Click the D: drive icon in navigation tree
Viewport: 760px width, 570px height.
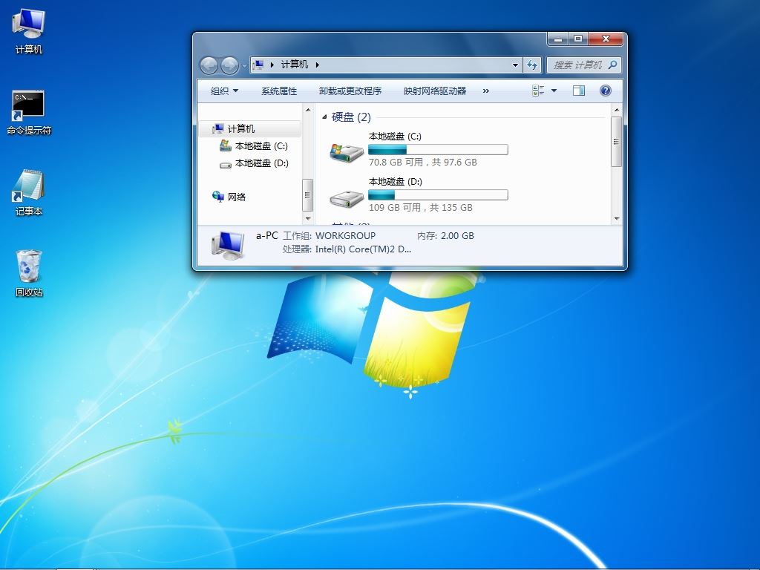pos(226,164)
